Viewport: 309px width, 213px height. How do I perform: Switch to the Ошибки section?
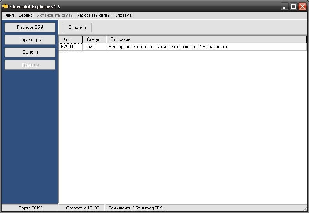click(30, 52)
